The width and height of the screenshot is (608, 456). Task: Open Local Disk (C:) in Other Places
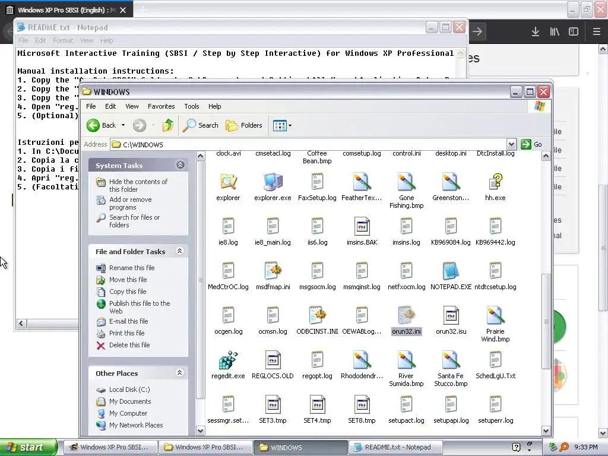[129, 389]
